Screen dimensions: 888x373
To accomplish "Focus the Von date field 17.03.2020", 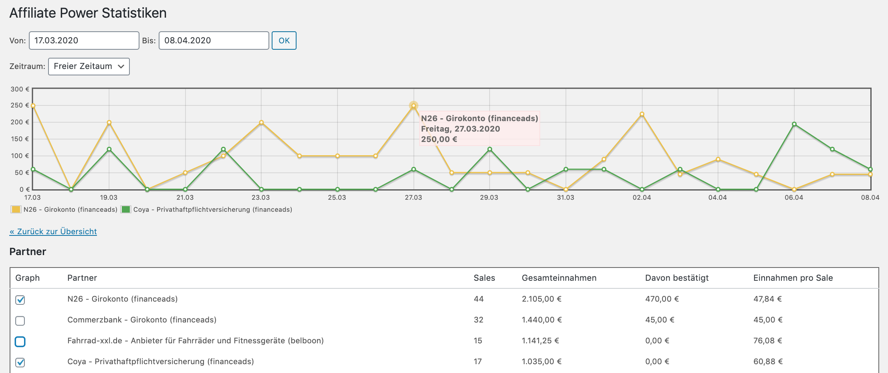I will pos(84,41).
